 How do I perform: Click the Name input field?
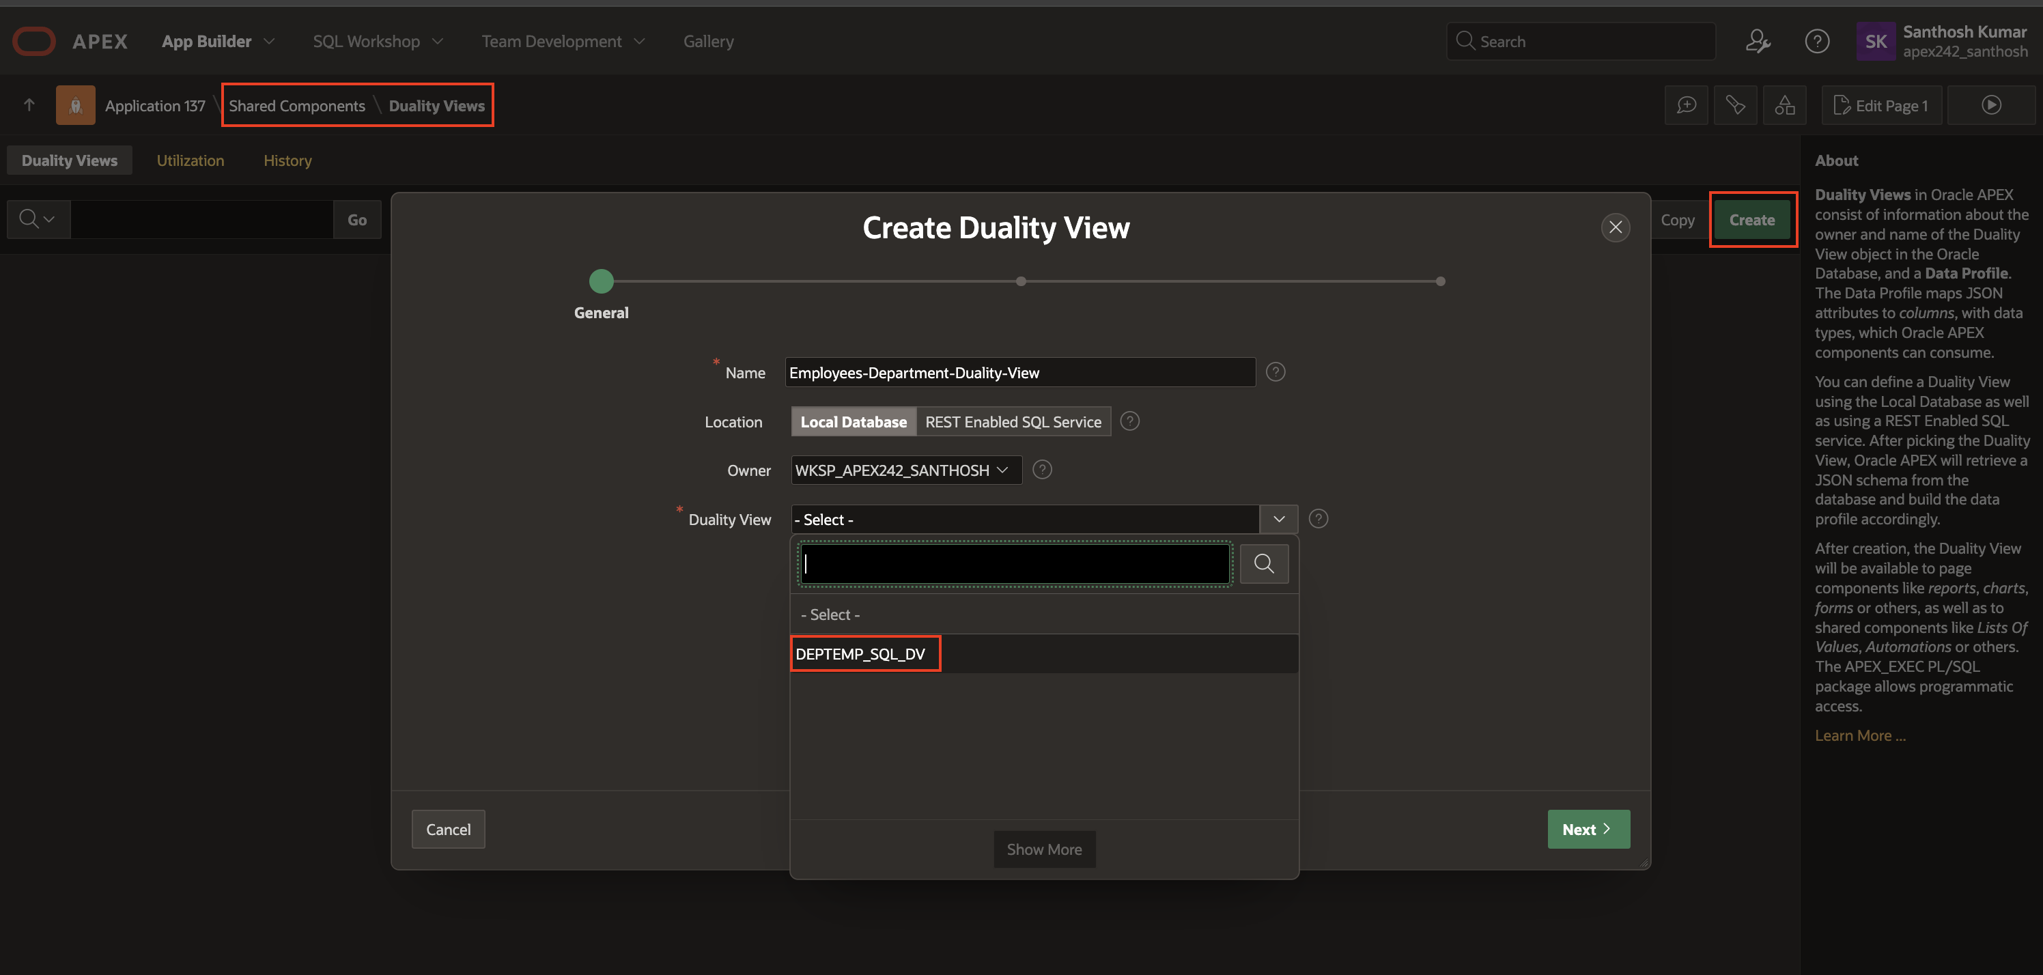pyautogui.click(x=1019, y=373)
